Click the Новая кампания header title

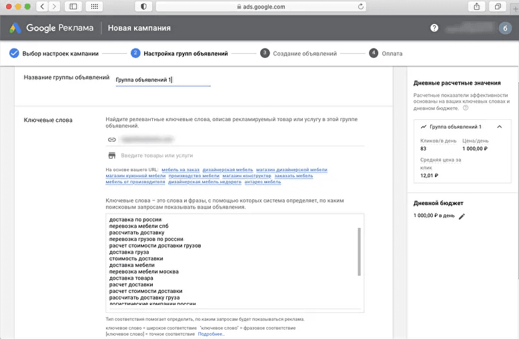coord(139,28)
